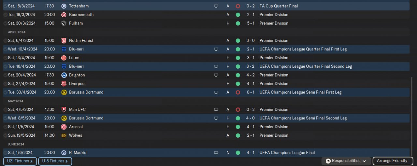Click the green win indicator on Fulham row

238,23
